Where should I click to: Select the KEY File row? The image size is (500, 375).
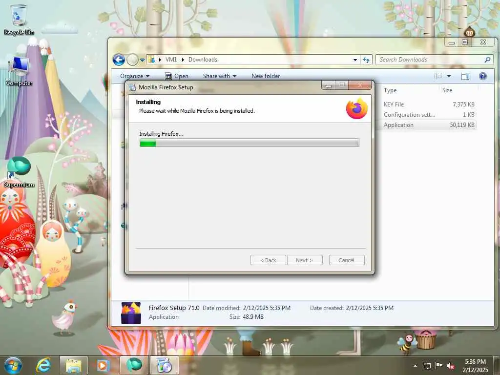click(429, 104)
